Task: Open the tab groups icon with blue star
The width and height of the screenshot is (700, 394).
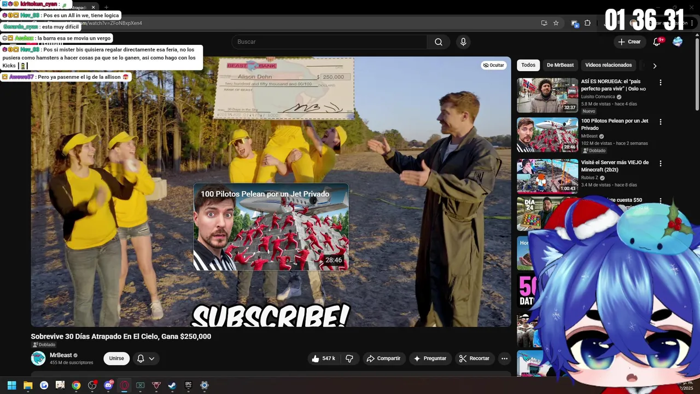Action: click(575, 23)
